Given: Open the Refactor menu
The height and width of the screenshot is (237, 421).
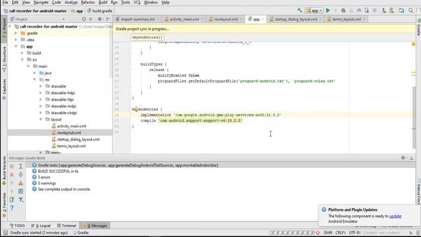Looking at the screenshot, I should 87,3.
